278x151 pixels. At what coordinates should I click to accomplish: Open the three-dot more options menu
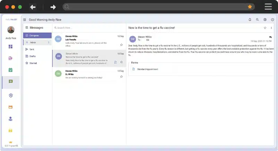271,28
